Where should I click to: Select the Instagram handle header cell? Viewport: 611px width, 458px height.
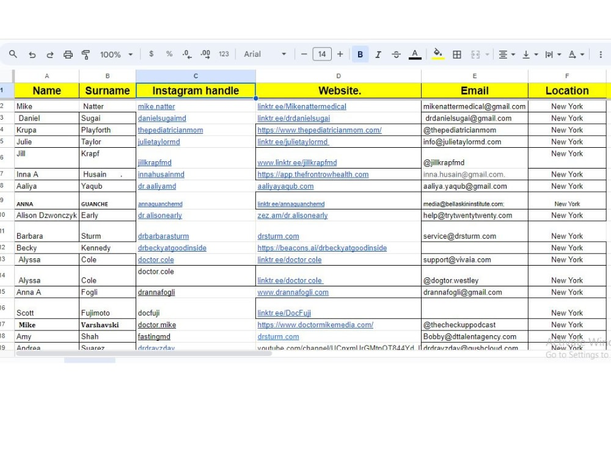click(196, 91)
